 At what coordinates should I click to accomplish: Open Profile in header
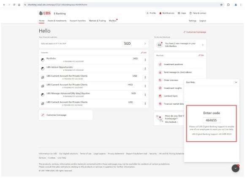151,13
